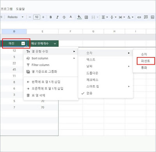This screenshot has height=152, width=156.
Task: Select the 체크박스 column type
Action: pyautogui.click(x=106, y=80)
